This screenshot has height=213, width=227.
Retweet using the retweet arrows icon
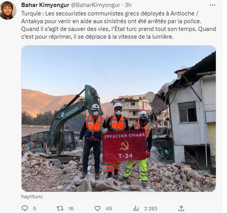(x=60, y=208)
